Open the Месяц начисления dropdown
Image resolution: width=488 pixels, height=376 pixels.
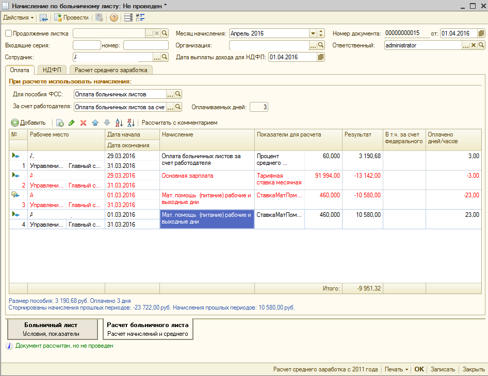click(313, 33)
